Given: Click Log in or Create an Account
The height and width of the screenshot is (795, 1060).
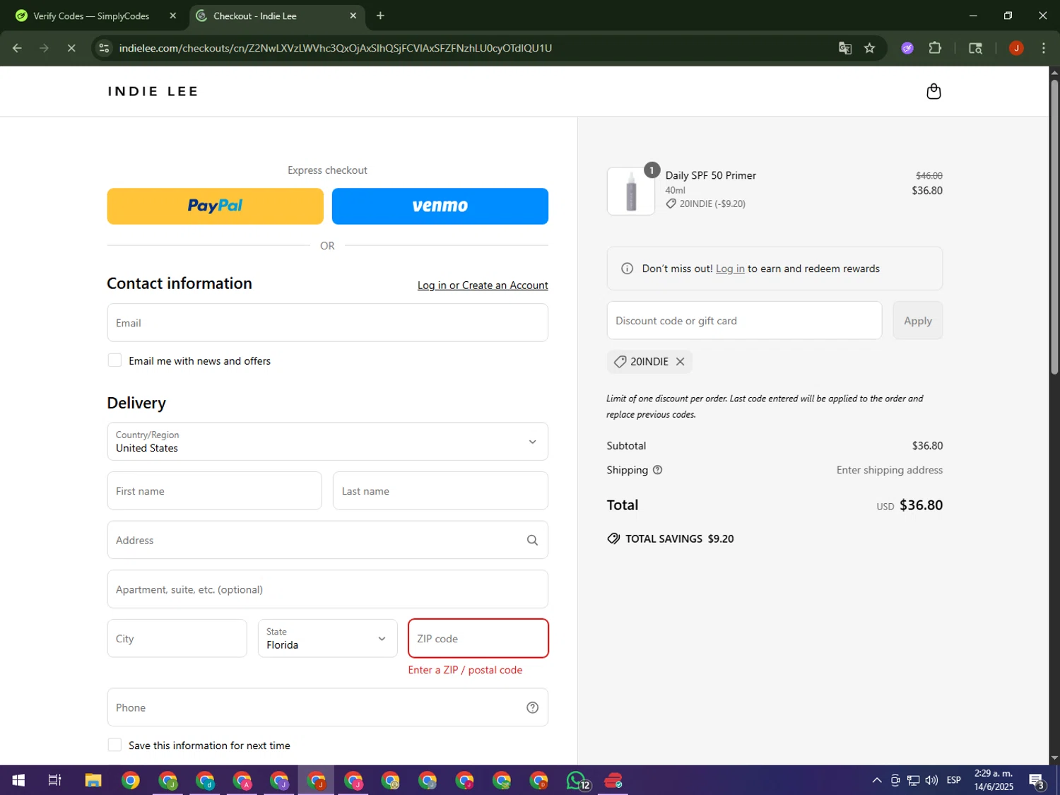Looking at the screenshot, I should pos(483,285).
